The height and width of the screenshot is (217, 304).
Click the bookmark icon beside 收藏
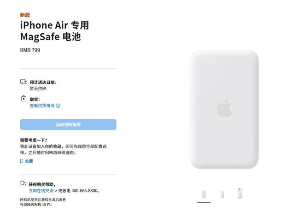click(x=22, y=161)
